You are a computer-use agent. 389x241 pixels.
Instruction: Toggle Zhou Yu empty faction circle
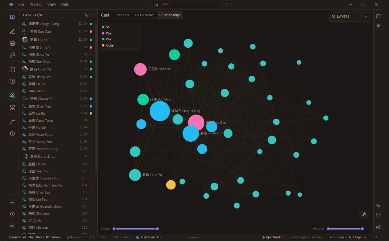pos(91,55)
